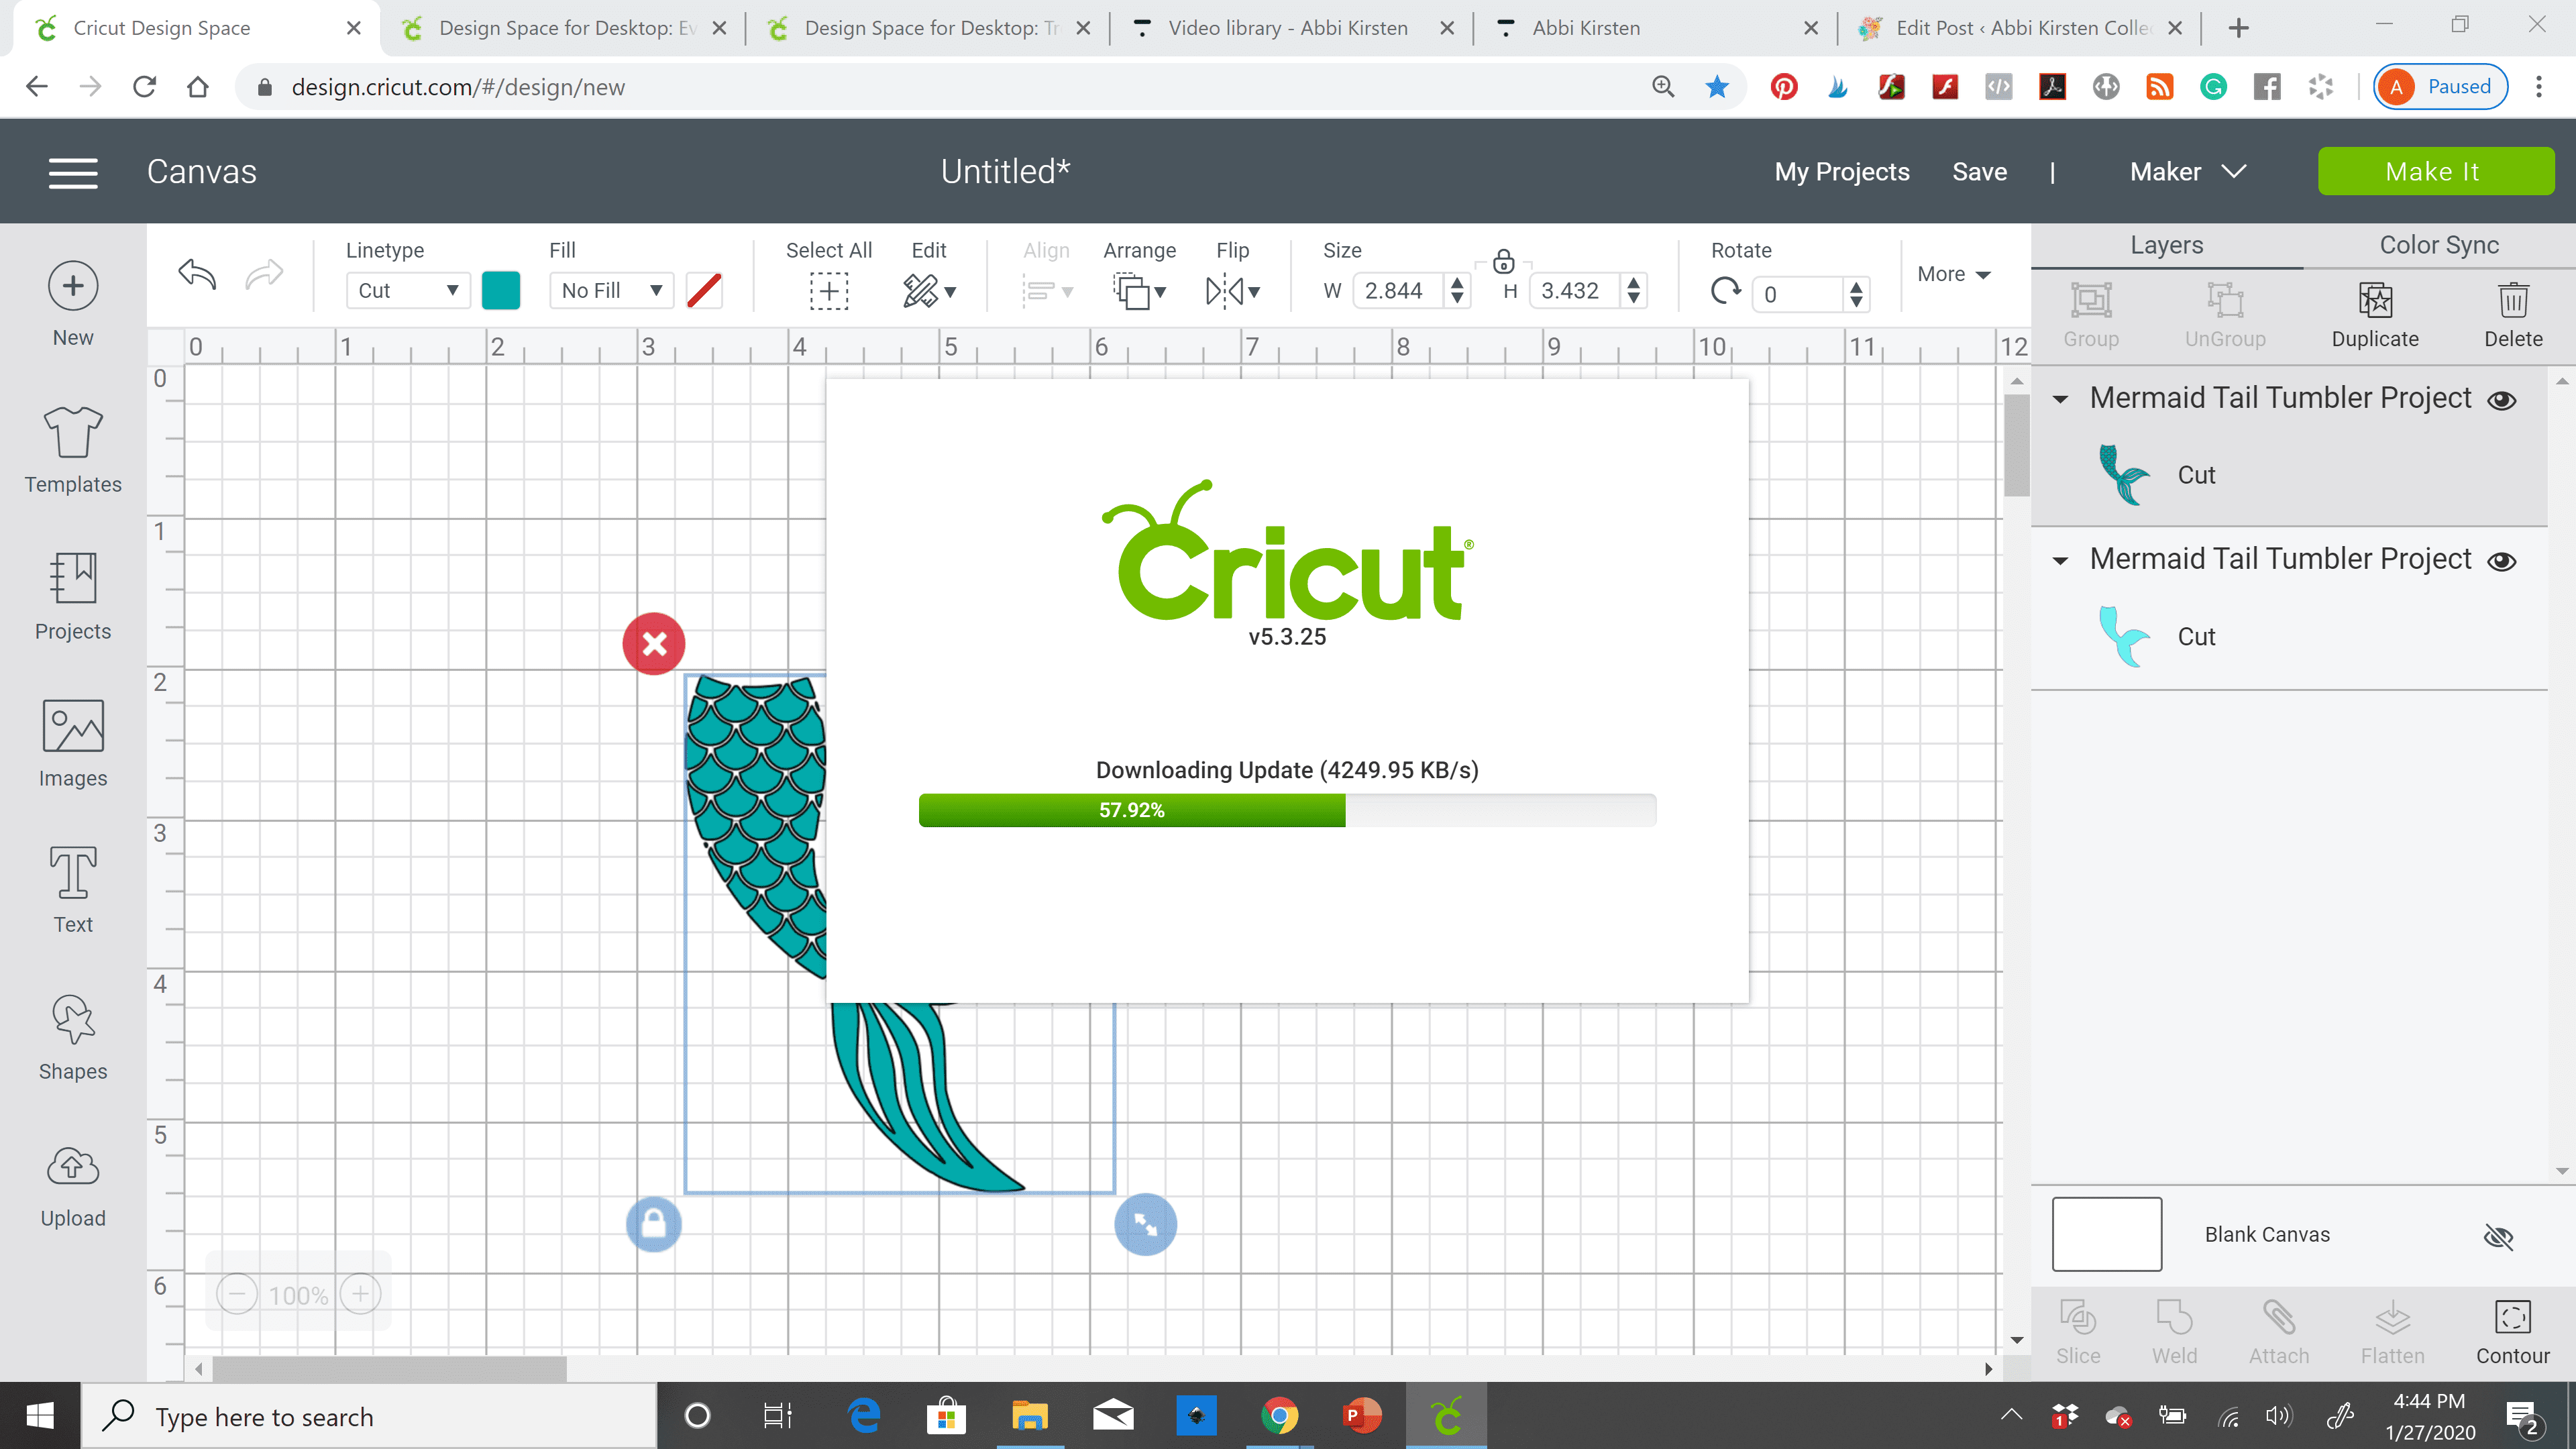This screenshot has width=2576, height=1449.
Task: Open the Shapes panel
Action: (73, 1037)
